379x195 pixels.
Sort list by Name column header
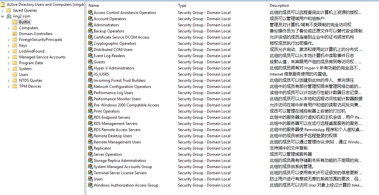[130, 6]
